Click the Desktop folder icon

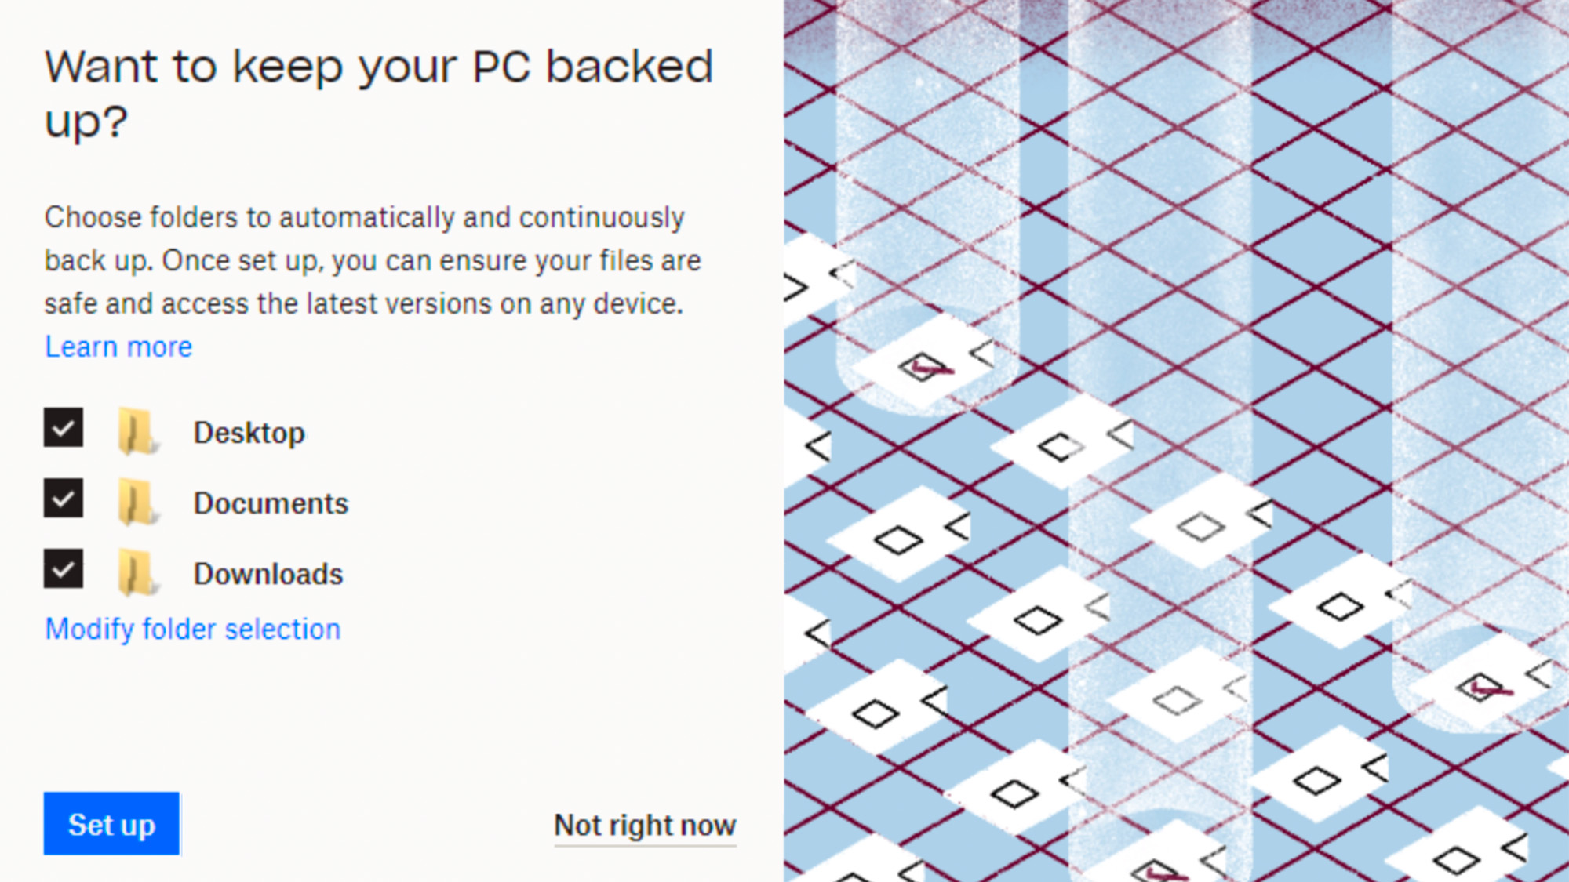point(135,430)
